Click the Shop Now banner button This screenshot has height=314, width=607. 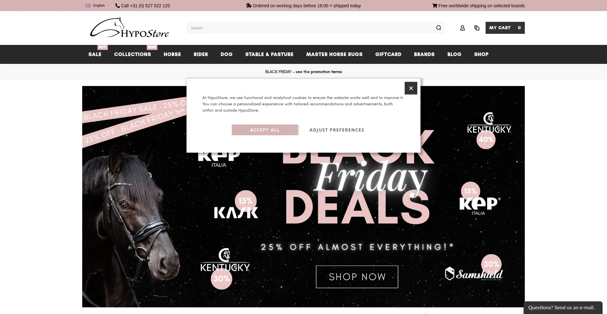pos(357,277)
